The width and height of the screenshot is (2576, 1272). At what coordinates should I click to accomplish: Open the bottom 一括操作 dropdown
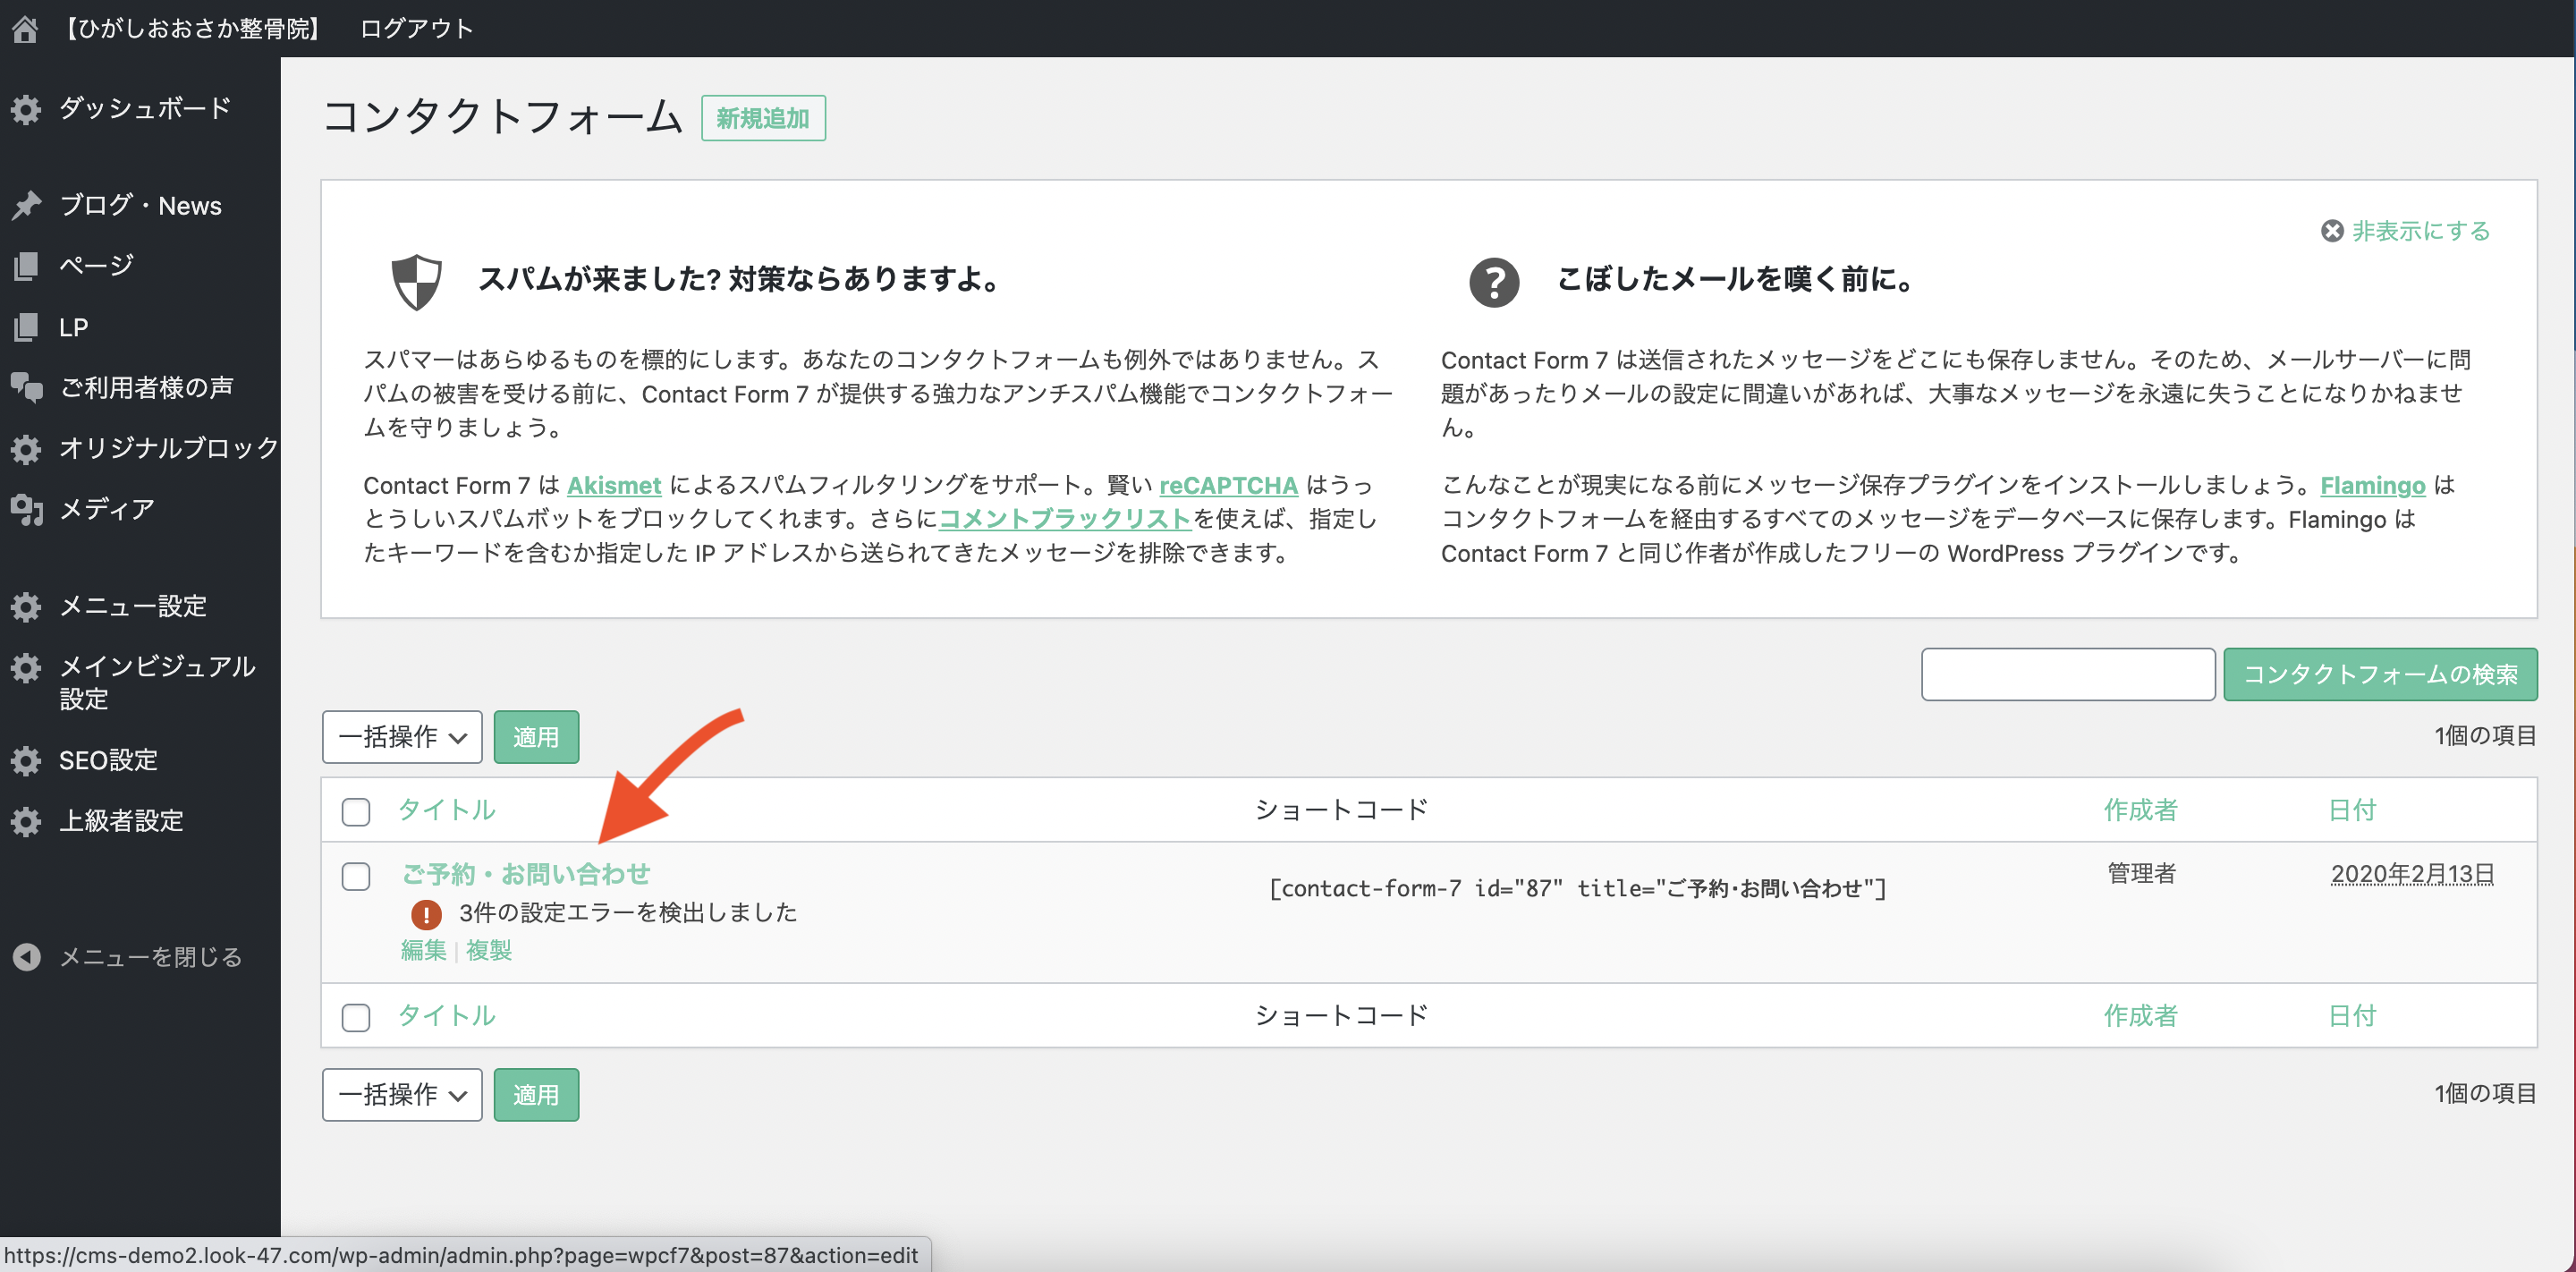(402, 1095)
